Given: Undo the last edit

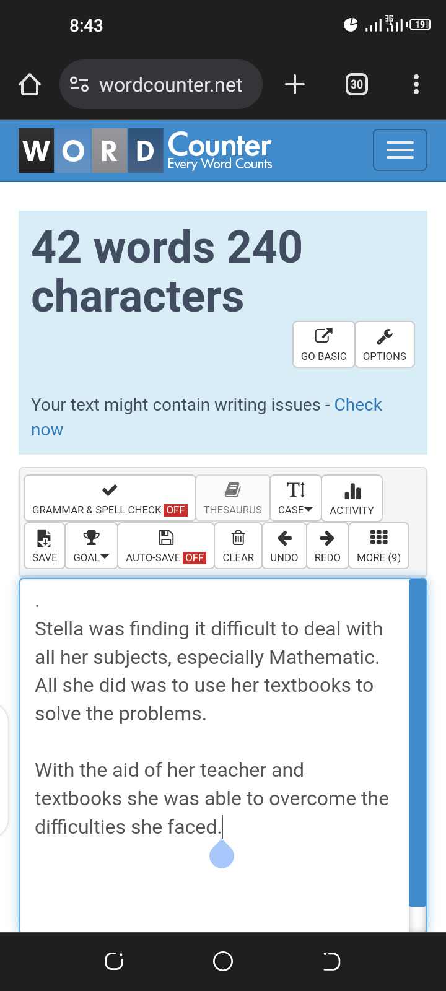Looking at the screenshot, I should (284, 546).
